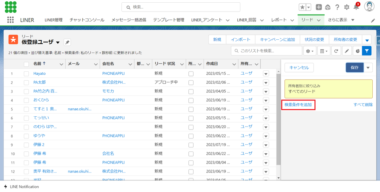Open the レポート tab
The height and width of the screenshot is (192, 380).
(x=279, y=20)
